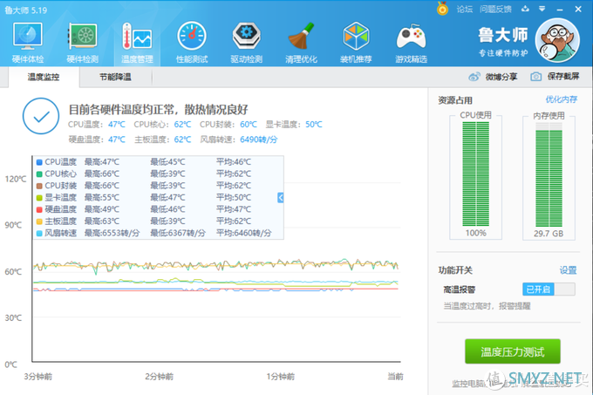593x395 pixels.
Task: Toggle CPU核心 green legend swatch
Action: click(x=39, y=174)
